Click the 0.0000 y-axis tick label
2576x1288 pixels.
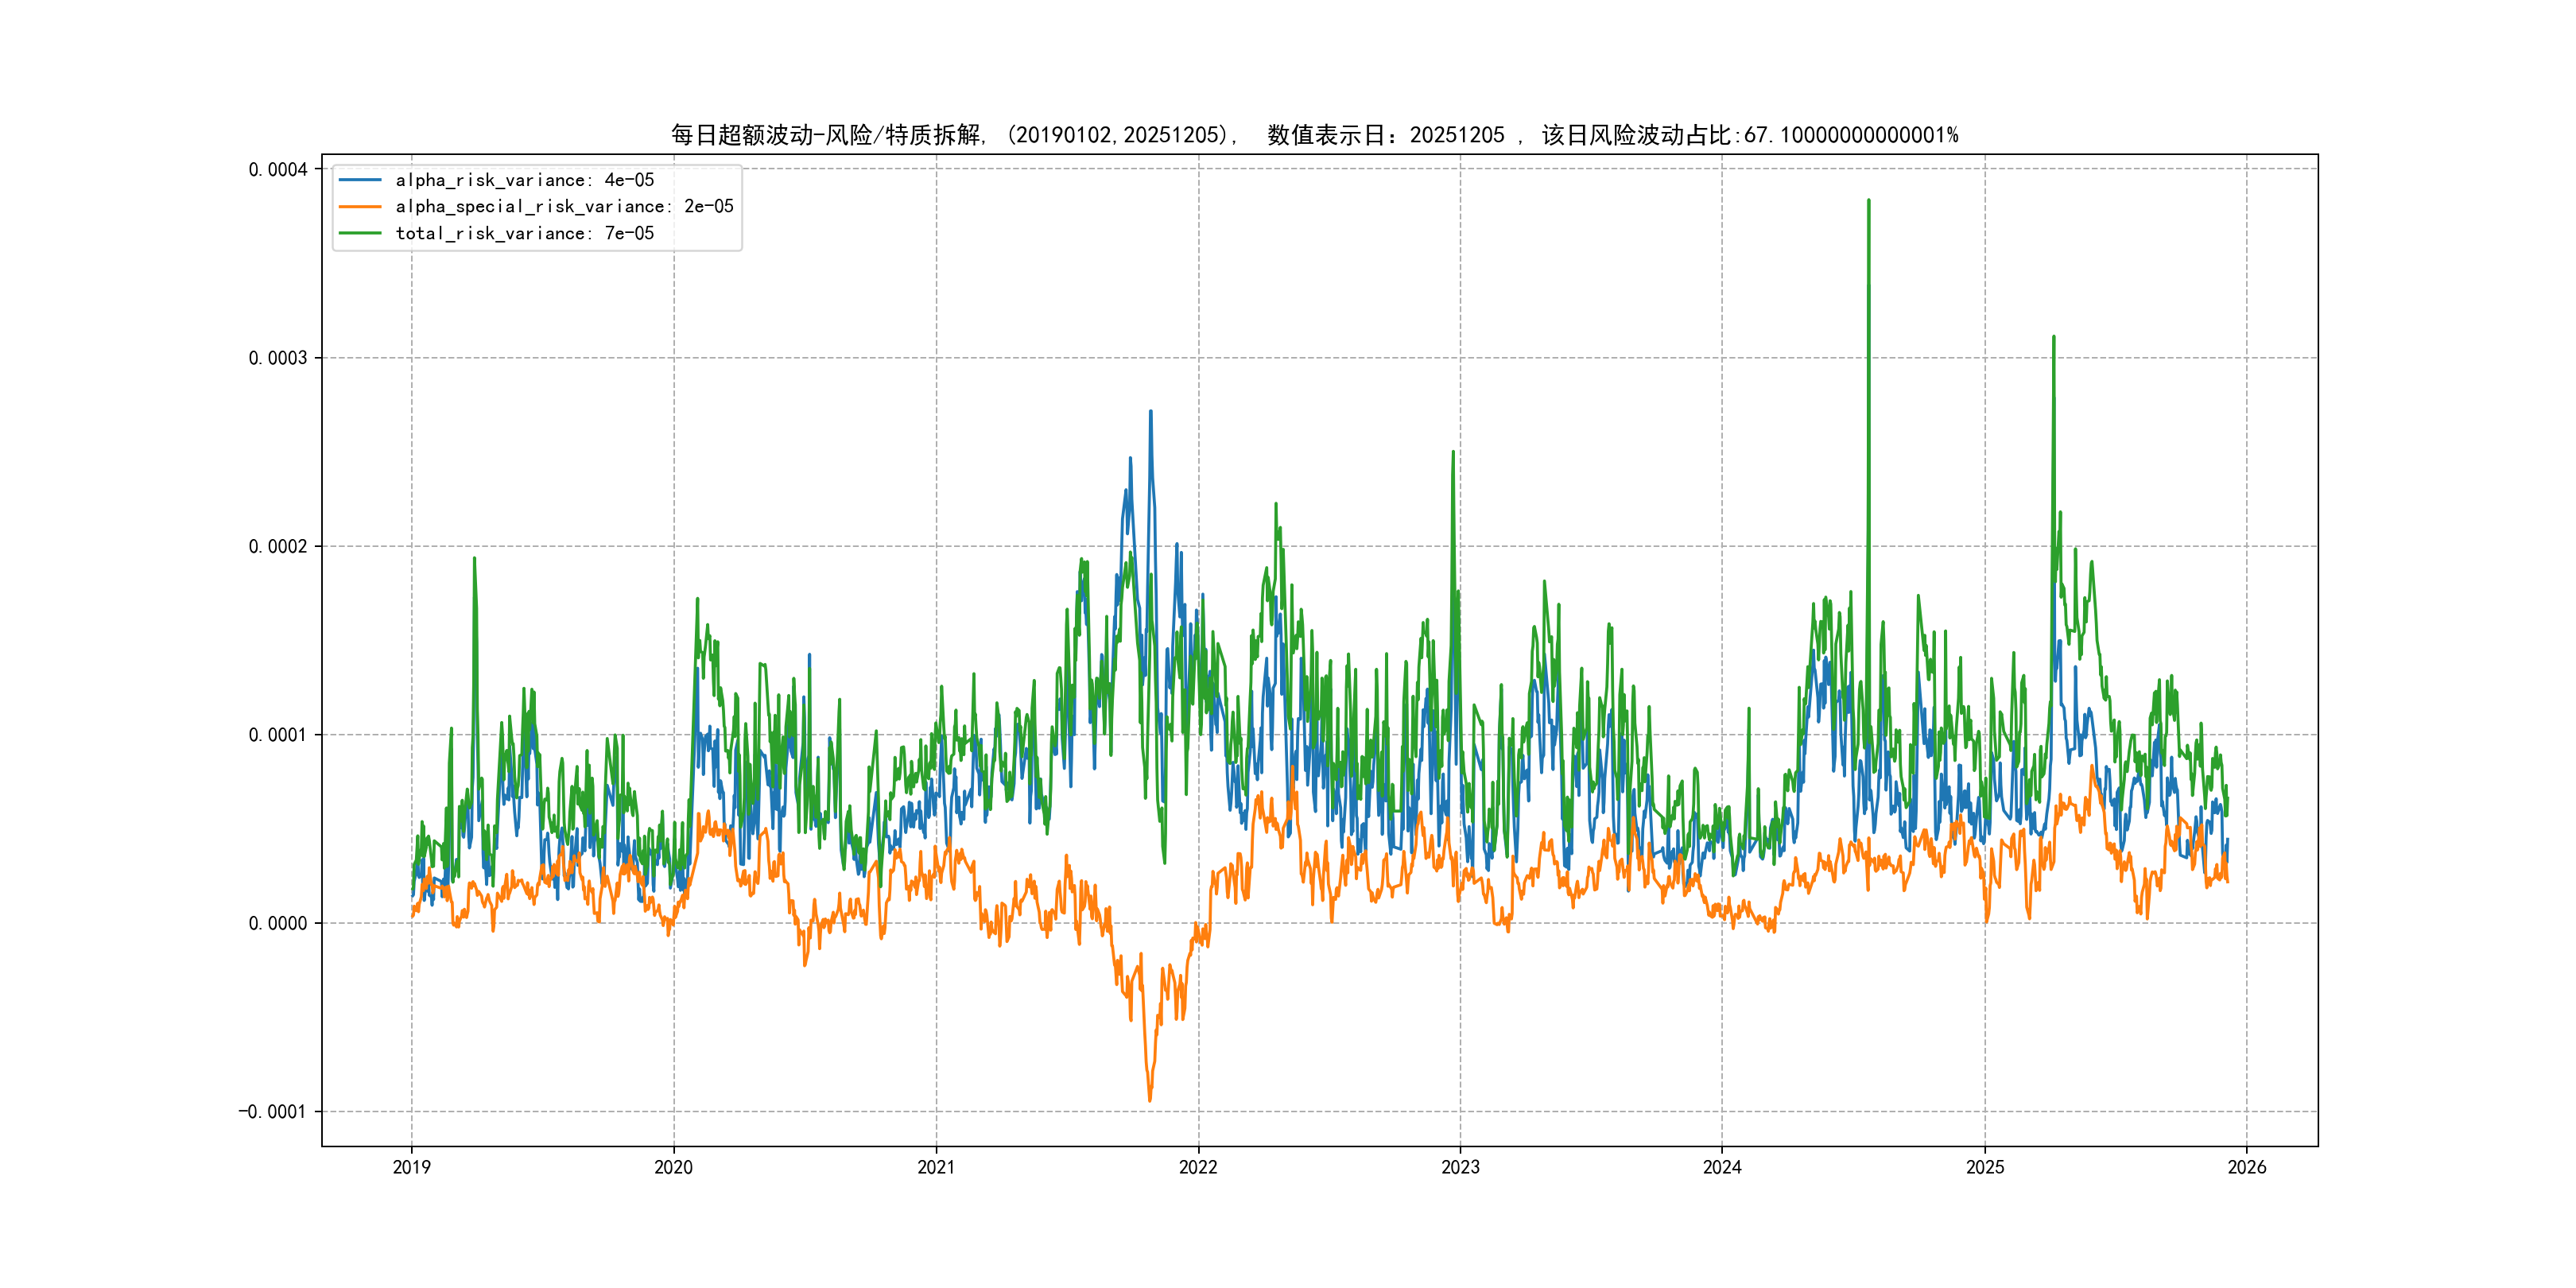278,923
